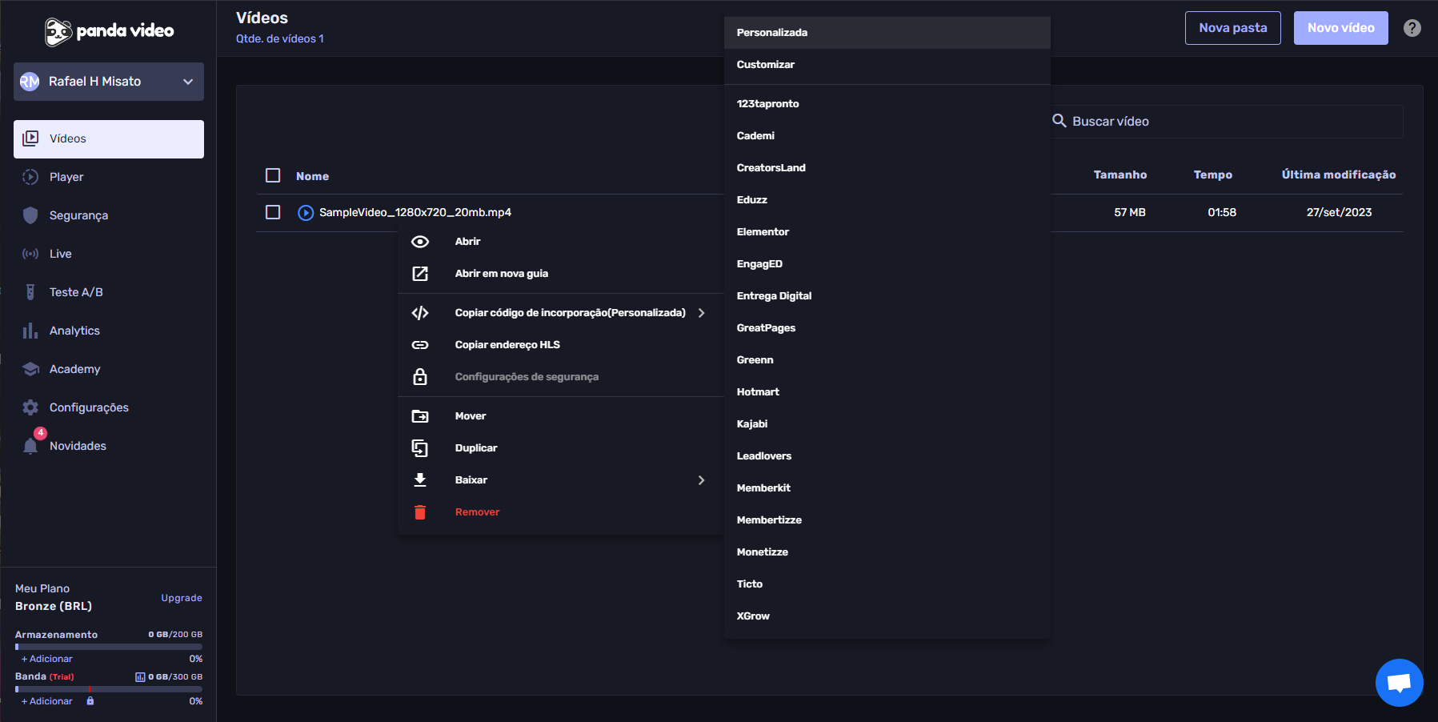Image resolution: width=1438 pixels, height=722 pixels.
Task: Choose Eduzz embed option
Action: pos(887,200)
